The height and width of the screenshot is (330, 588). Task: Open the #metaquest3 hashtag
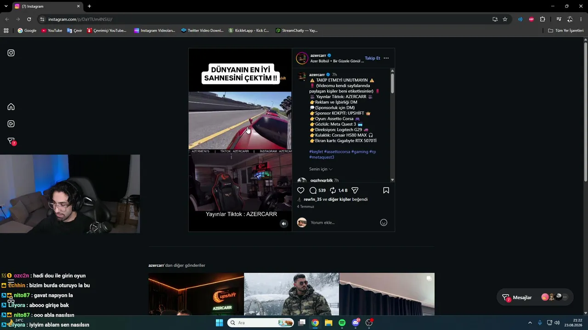tap(322, 157)
